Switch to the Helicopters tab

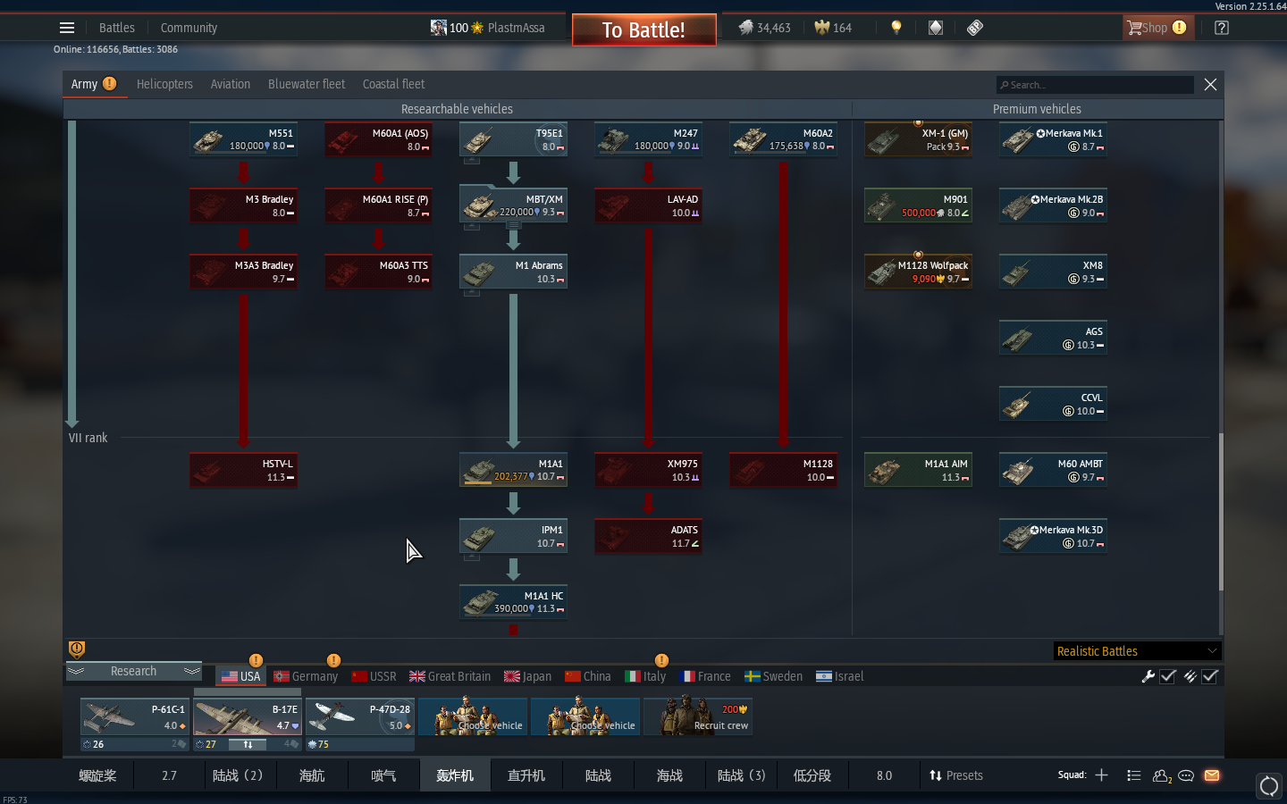tap(164, 84)
